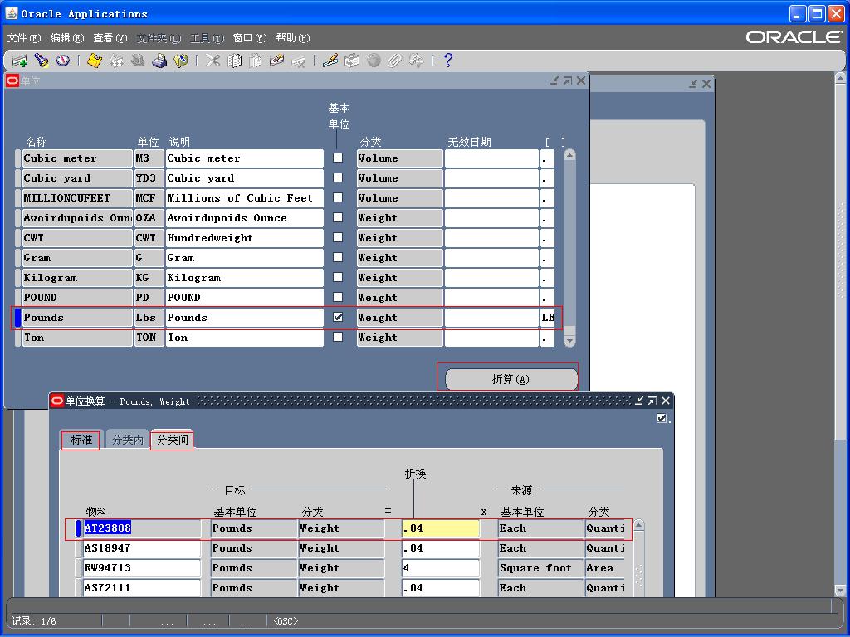This screenshot has width=850, height=637.
Task: Click the New Record toolbar icon
Action: tap(20, 61)
